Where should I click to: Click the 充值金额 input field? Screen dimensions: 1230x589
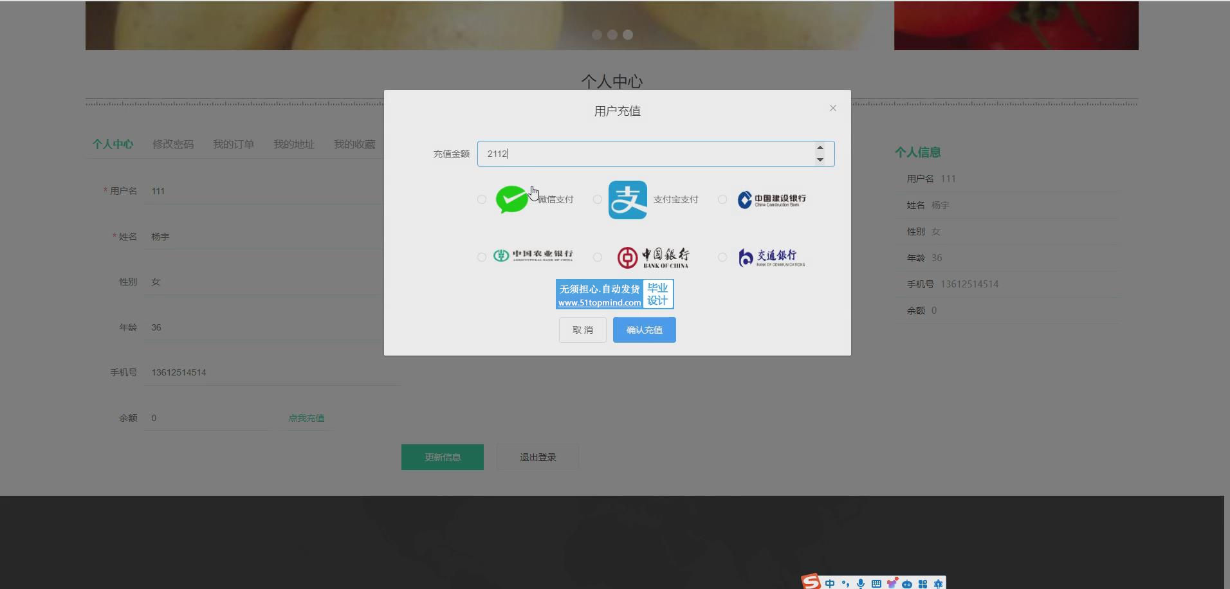(x=656, y=154)
